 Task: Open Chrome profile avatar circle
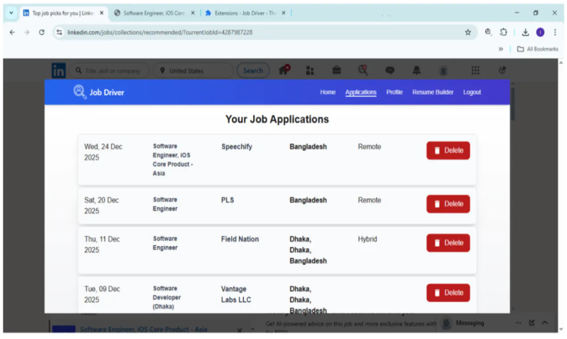click(540, 32)
